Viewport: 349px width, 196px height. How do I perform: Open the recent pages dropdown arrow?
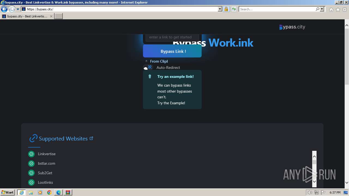coord(18,9)
